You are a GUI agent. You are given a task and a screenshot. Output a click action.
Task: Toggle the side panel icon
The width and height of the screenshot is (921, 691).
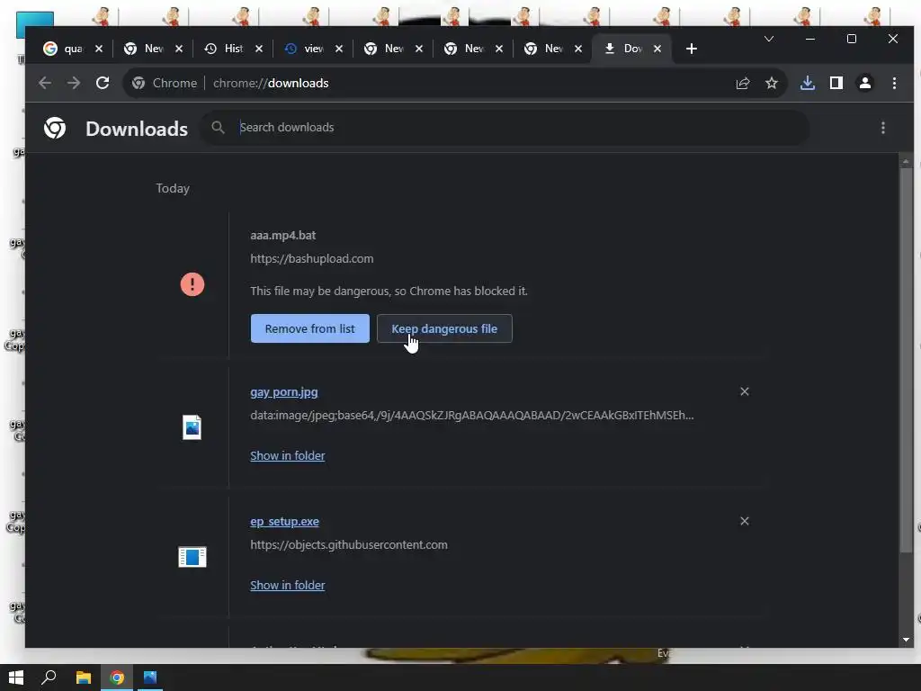pos(836,83)
